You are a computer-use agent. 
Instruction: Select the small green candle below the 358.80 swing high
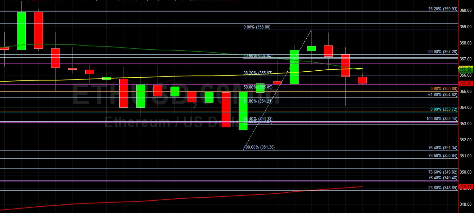(x=311, y=48)
